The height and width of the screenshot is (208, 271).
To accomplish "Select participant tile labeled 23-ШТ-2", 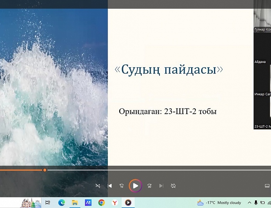I will 262,113.
